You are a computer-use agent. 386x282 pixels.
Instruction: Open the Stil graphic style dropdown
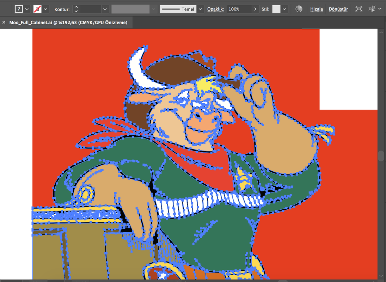click(x=284, y=9)
